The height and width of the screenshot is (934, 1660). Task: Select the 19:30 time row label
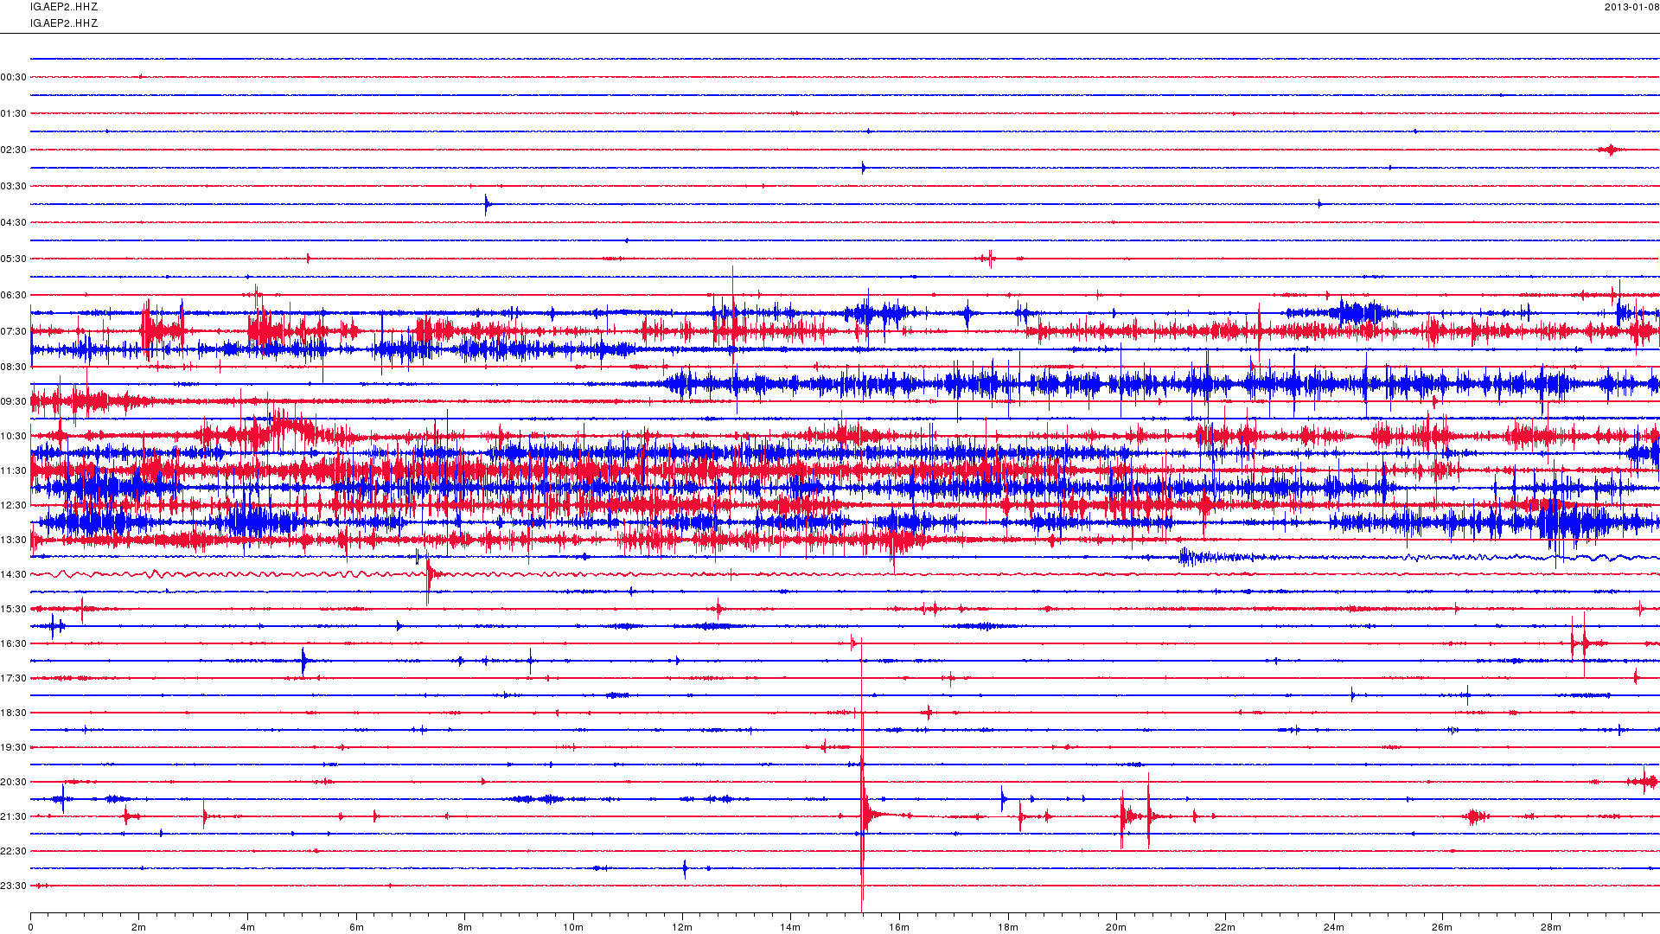(x=14, y=747)
